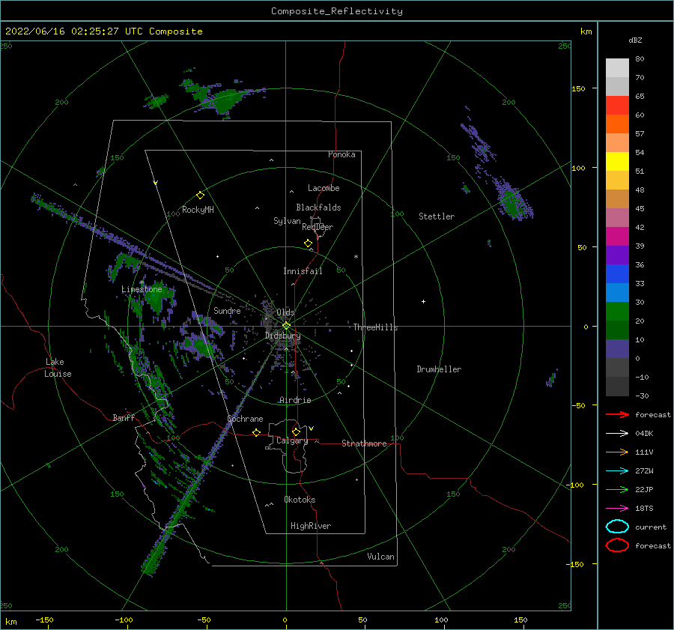The width and height of the screenshot is (674, 630).
Task: Click the light gray top swatch on dBZ scale
Action: pyautogui.click(x=617, y=67)
